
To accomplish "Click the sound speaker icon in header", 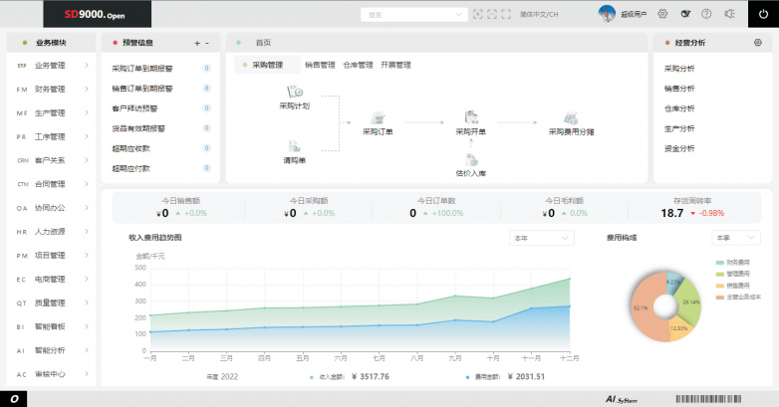I will [729, 14].
